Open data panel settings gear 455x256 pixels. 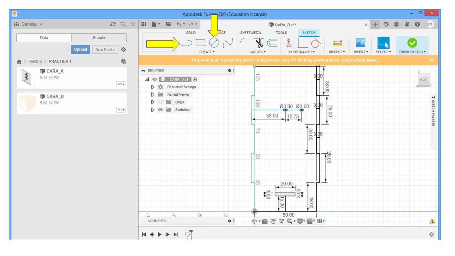tap(123, 49)
